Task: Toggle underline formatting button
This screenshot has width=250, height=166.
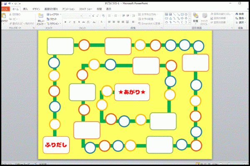Action: point(74,22)
